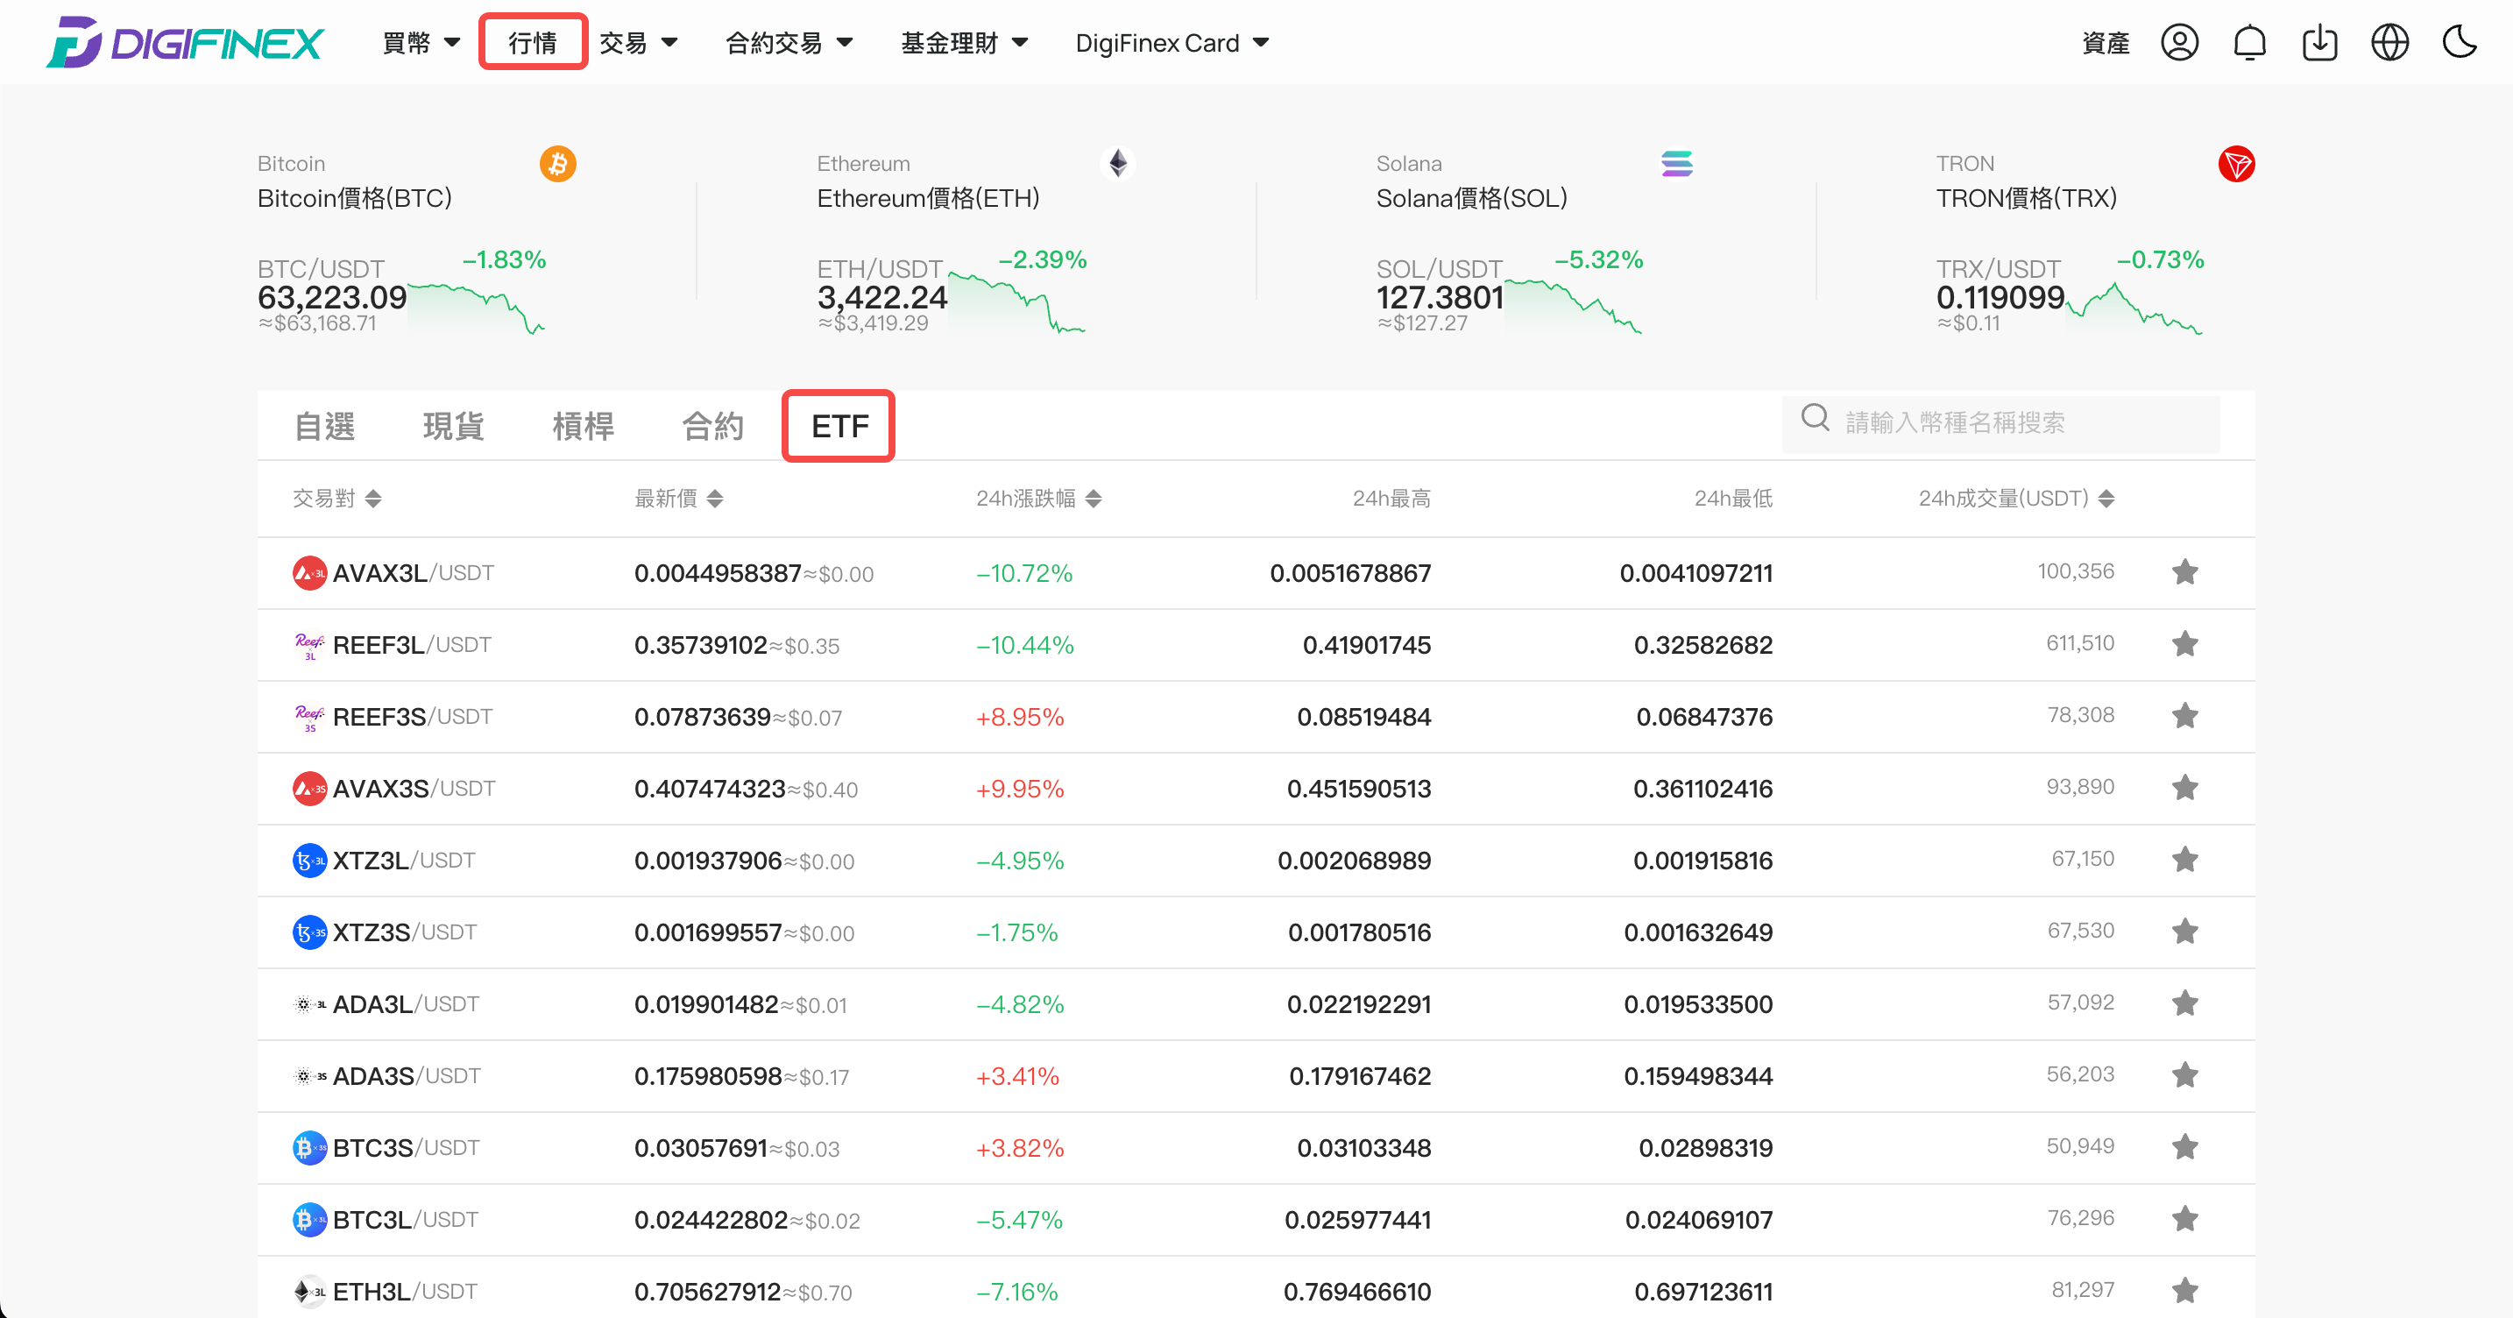This screenshot has width=2513, height=1318.
Task: Click the XTZ3L token icon
Action: coord(309,861)
